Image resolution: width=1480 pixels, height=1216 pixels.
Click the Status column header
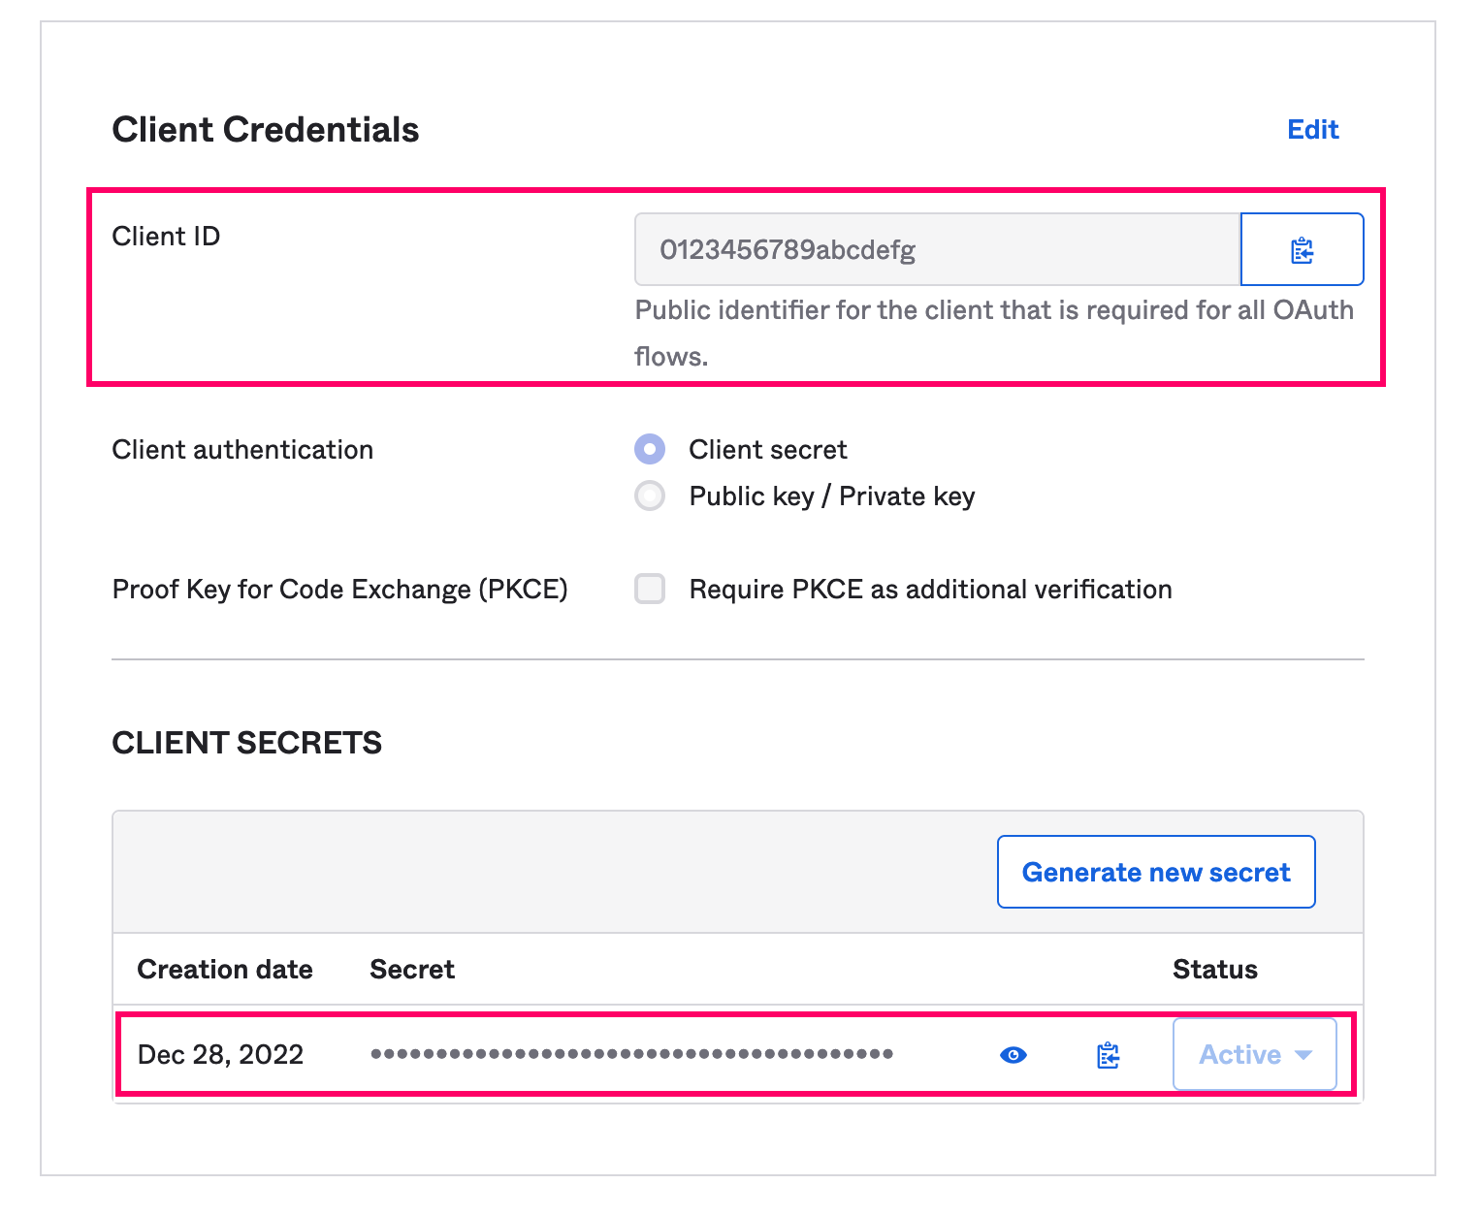coord(1215,969)
